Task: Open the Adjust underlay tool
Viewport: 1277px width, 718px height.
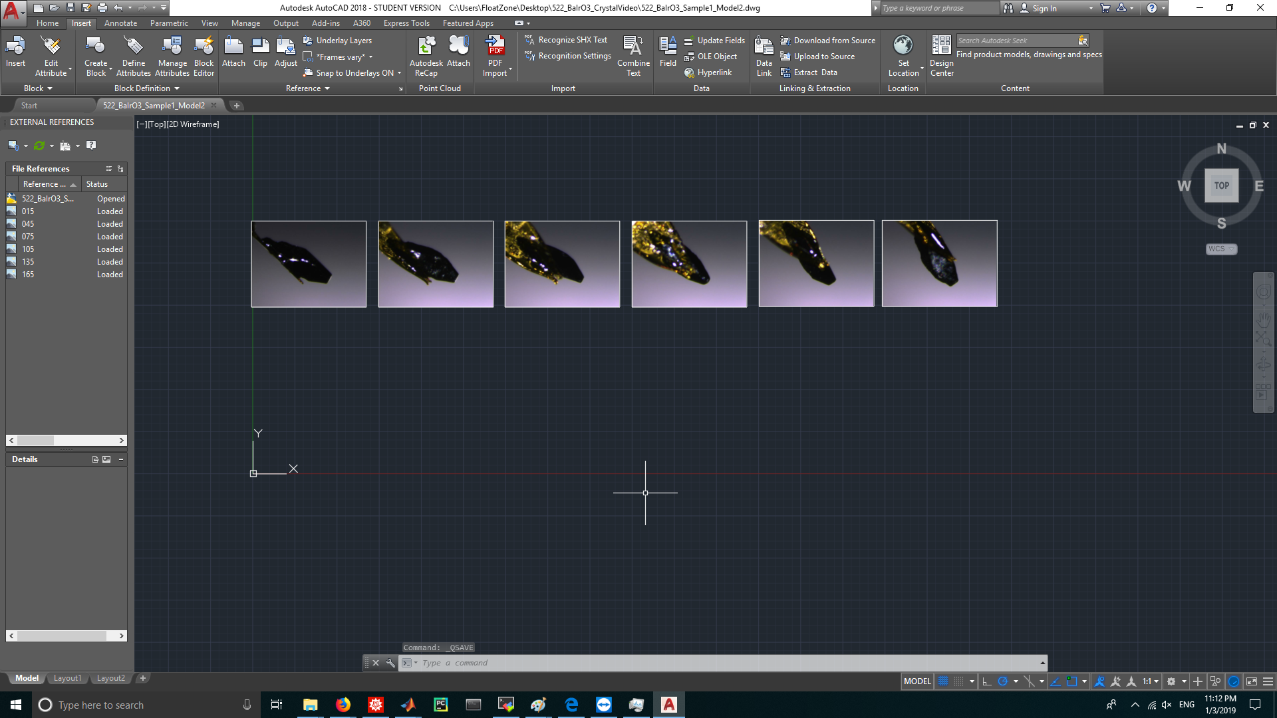Action: (x=286, y=52)
